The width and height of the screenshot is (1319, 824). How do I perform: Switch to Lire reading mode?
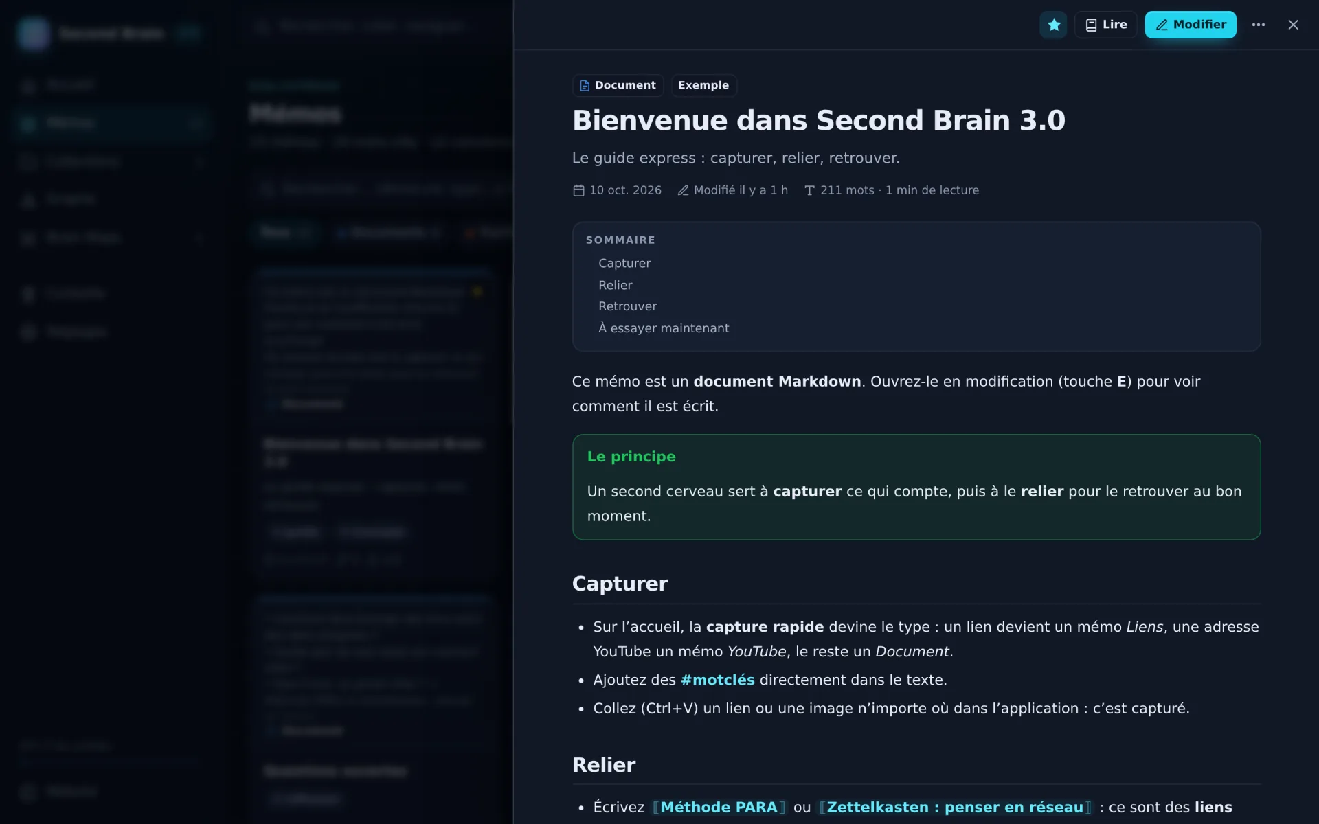click(x=1105, y=25)
